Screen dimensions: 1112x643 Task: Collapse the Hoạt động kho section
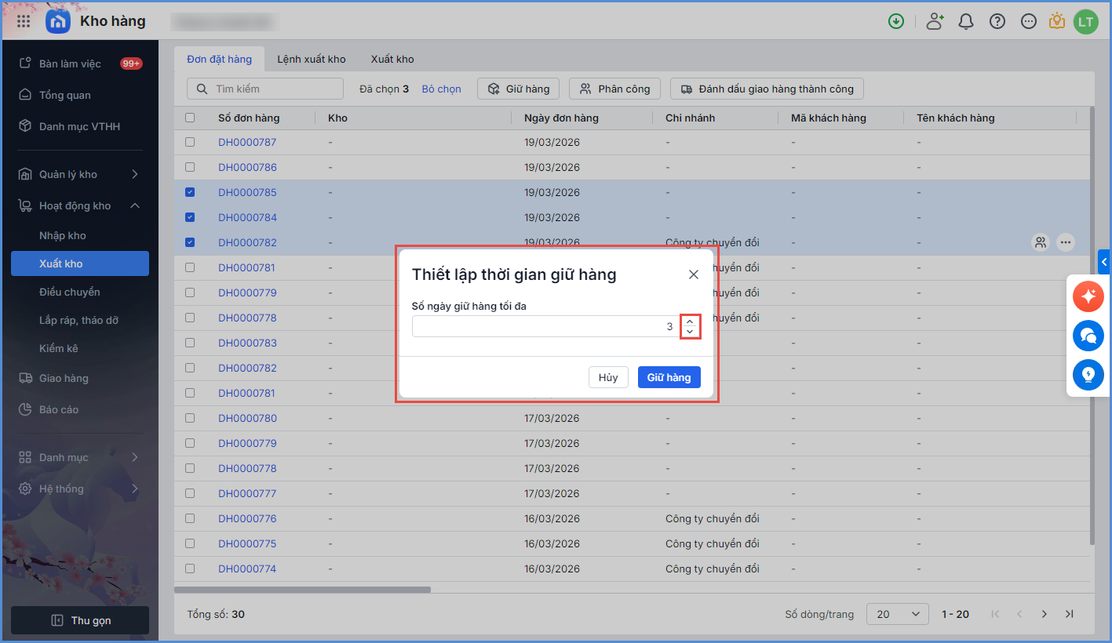[134, 205]
